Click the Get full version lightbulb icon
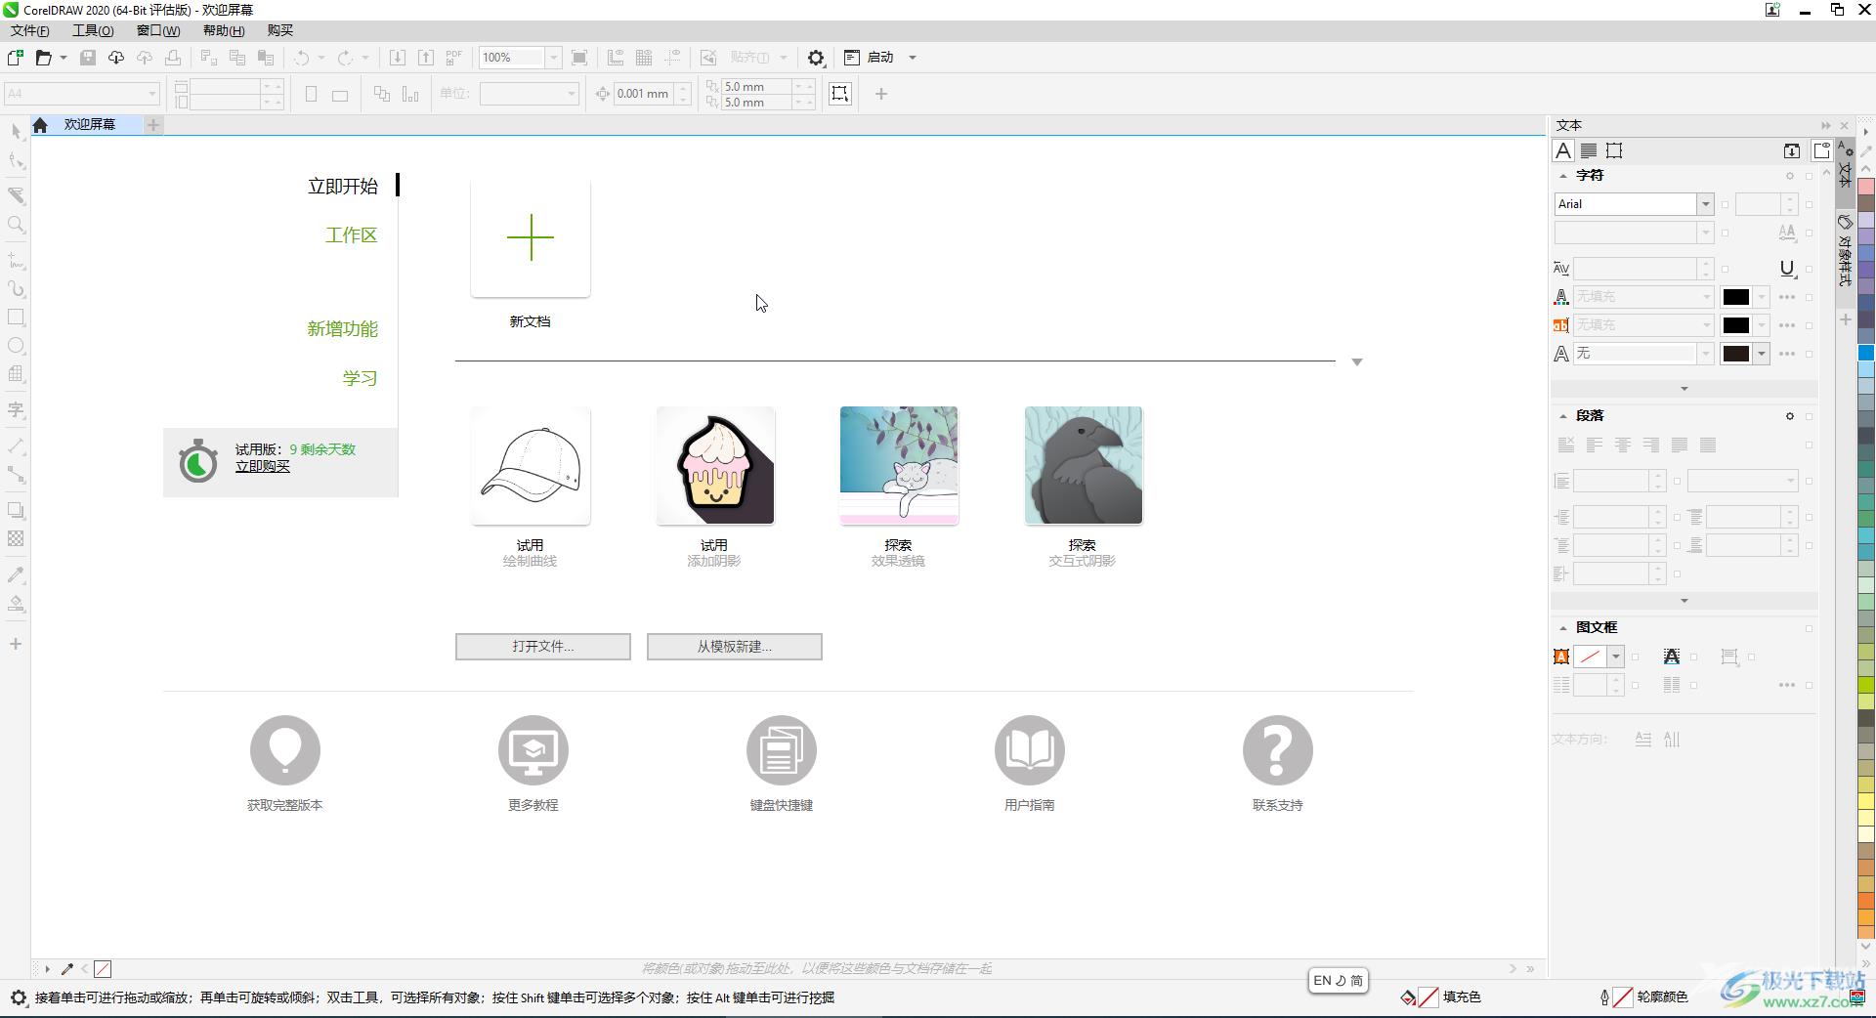Viewport: 1876px width, 1018px height. 285,750
